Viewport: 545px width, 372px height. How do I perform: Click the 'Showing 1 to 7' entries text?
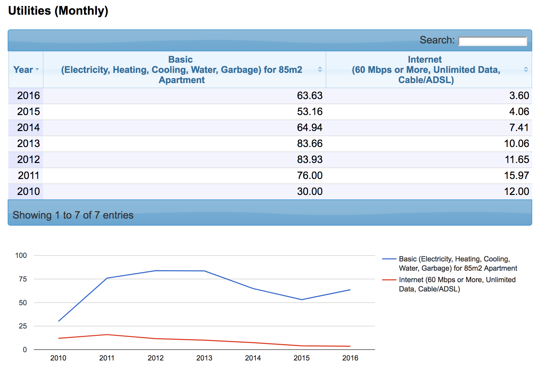point(73,215)
